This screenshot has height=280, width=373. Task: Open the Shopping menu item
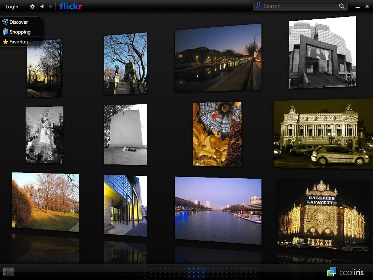20,32
